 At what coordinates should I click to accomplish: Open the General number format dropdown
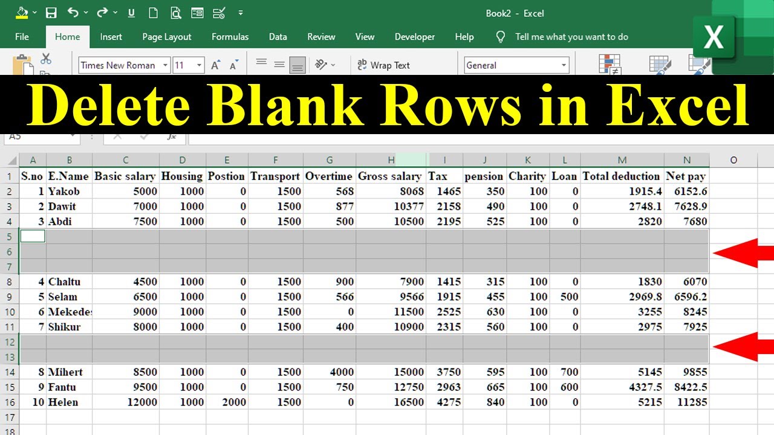564,65
